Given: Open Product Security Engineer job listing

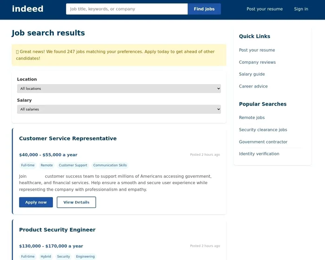Looking at the screenshot, I should click(57, 230).
